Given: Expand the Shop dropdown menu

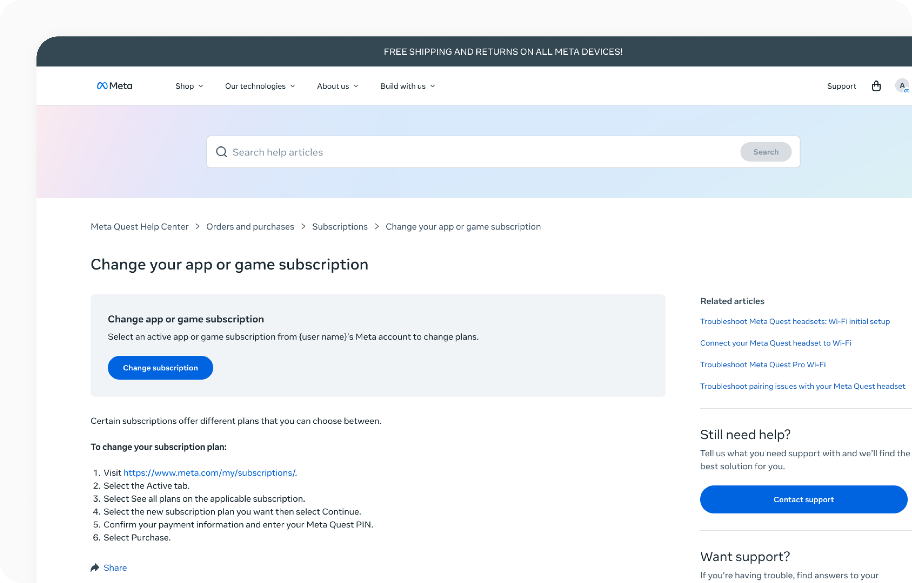Looking at the screenshot, I should click(189, 86).
